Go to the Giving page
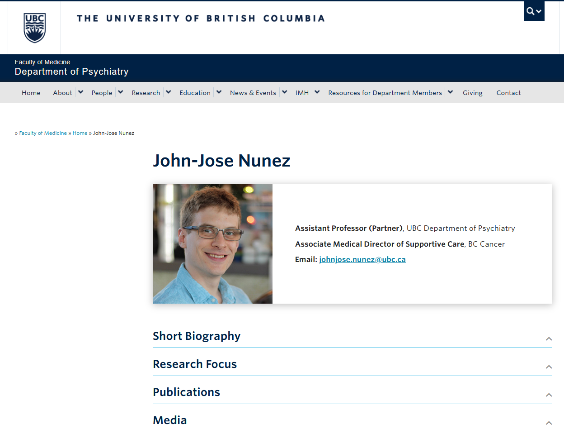The width and height of the screenshot is (564, 434). point(473,93)
